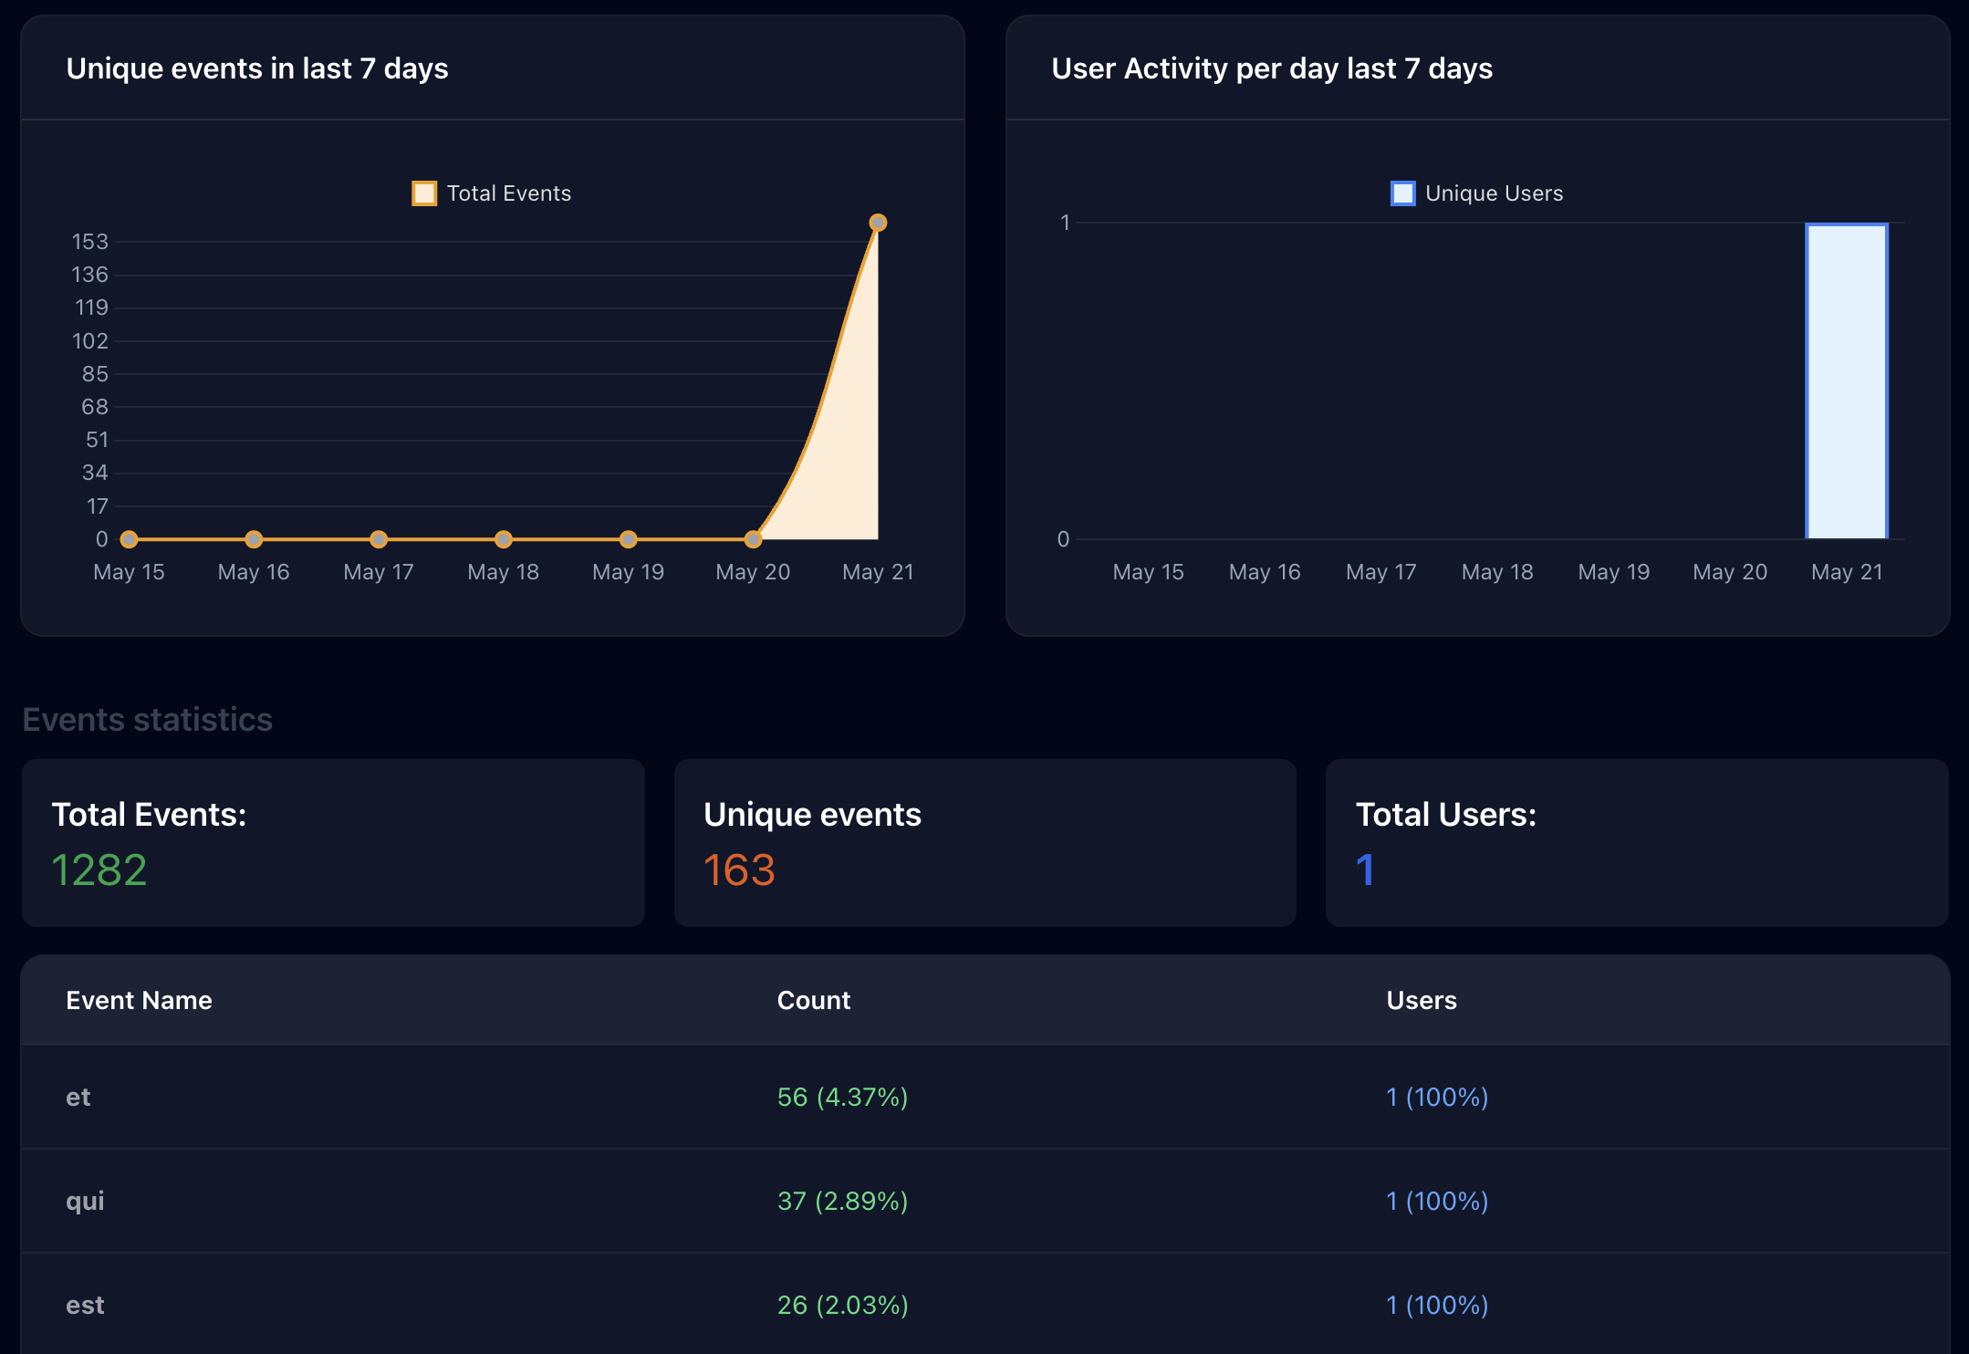This screenshot has height=1354, width=1969.
Task: Toggle the Unique Users legend swatch
Action: click(x=1402, y=193)
